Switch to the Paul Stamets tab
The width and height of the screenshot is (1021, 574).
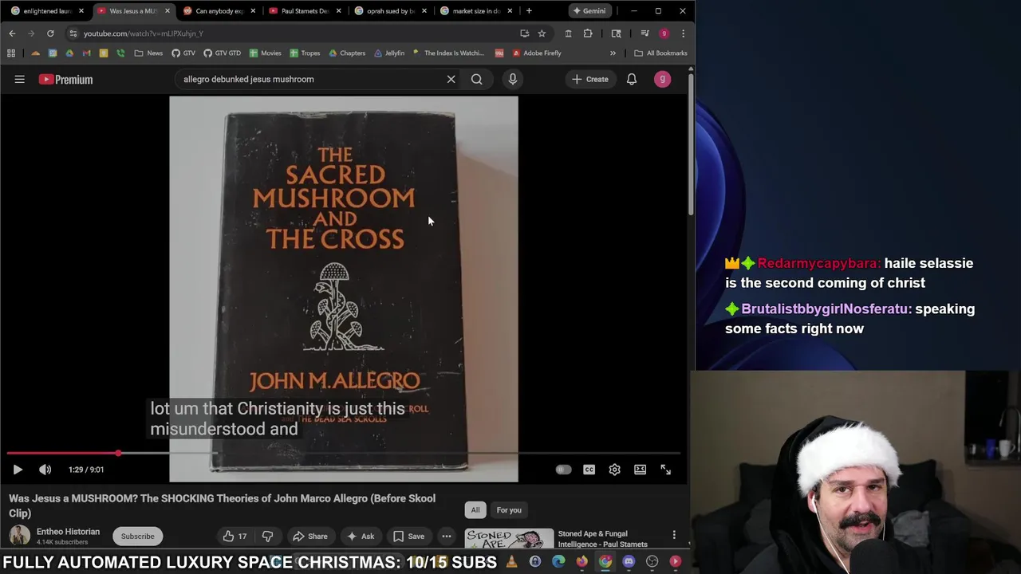[x=306, y=11]
